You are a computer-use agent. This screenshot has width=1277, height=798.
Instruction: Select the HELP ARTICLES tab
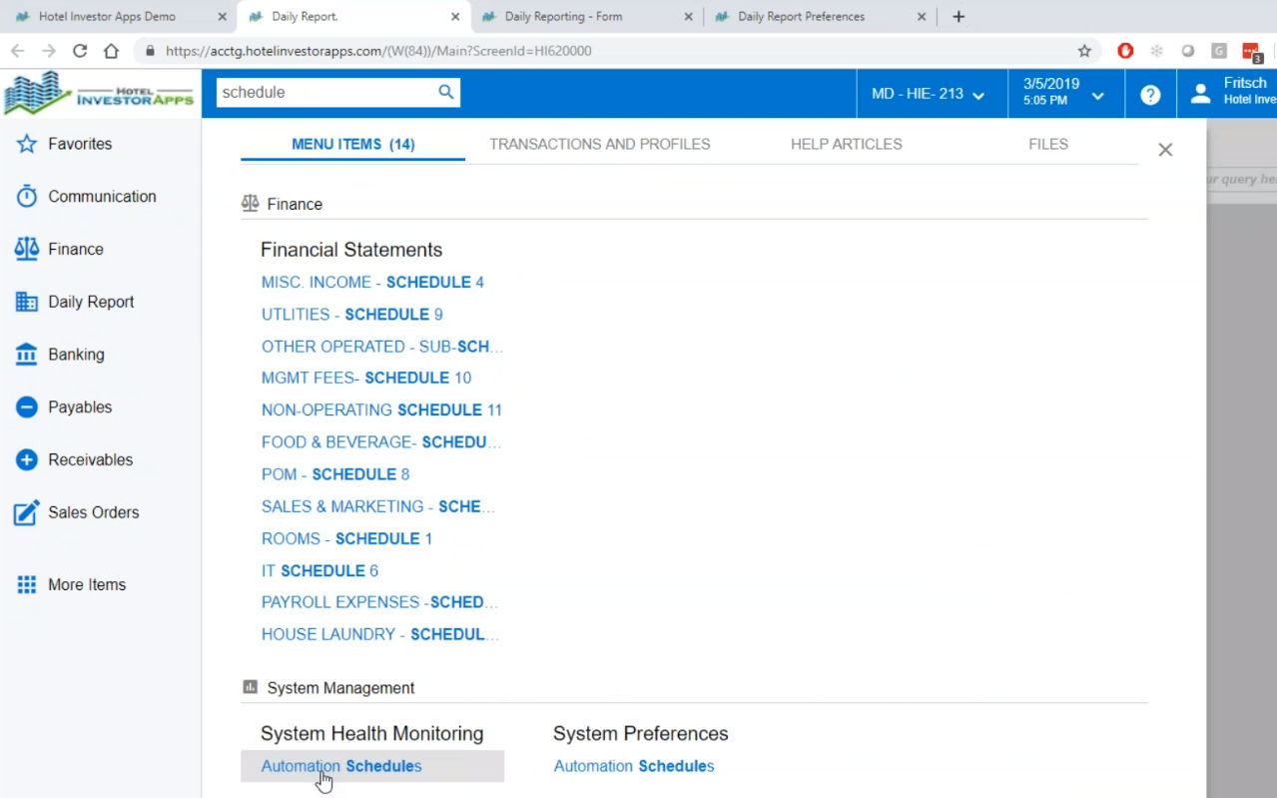(847, 145)
